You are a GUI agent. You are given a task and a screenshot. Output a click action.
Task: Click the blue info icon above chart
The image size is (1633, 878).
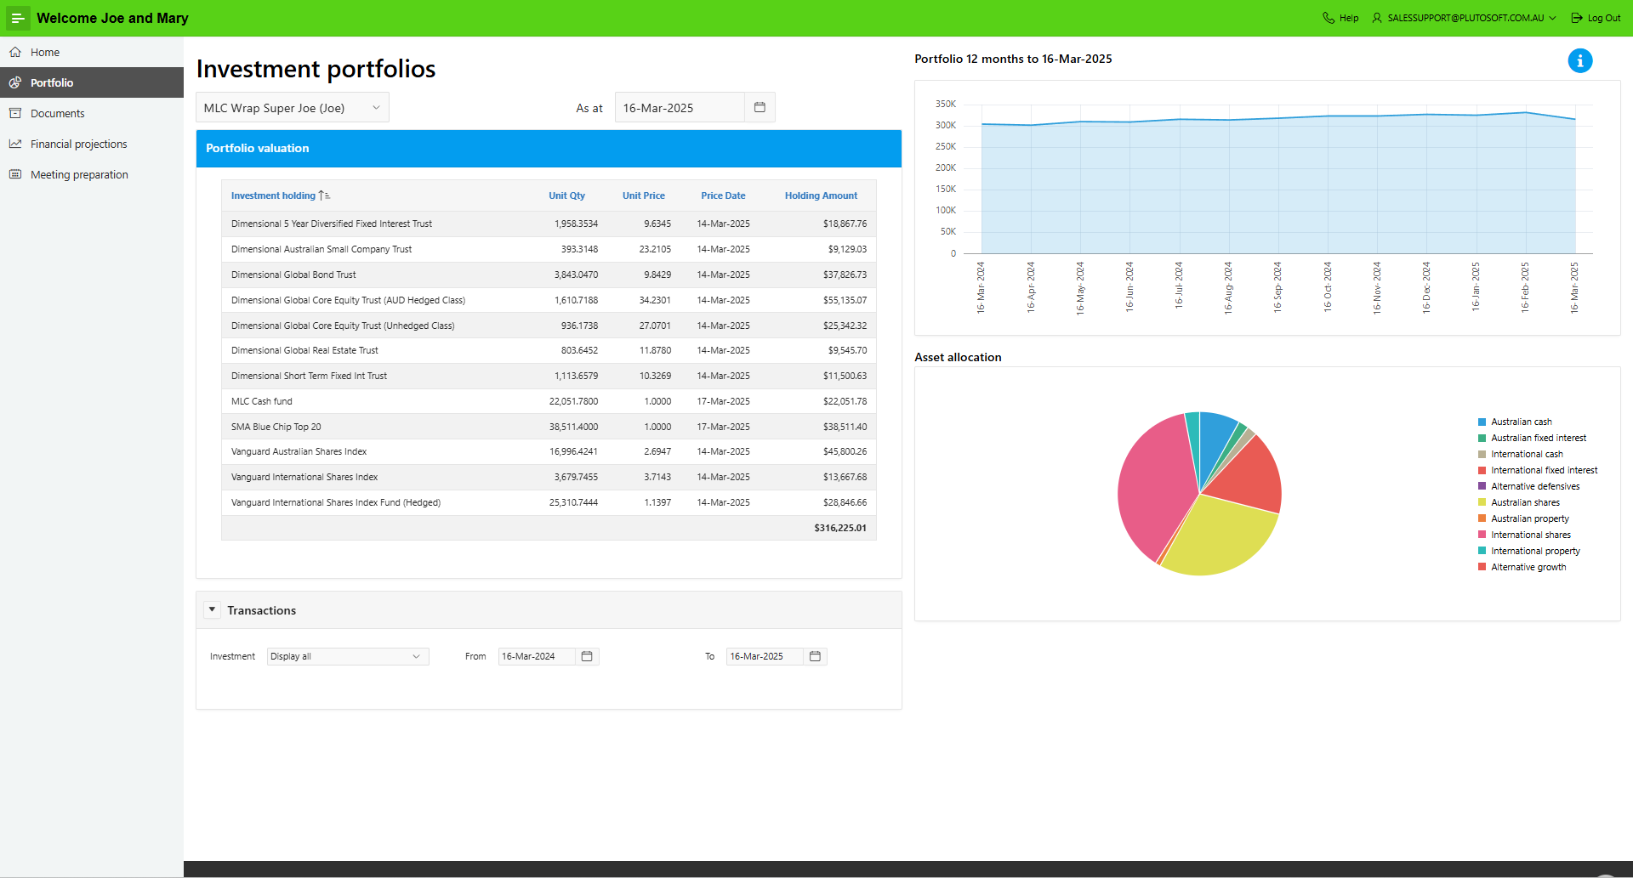point(1579,60)
